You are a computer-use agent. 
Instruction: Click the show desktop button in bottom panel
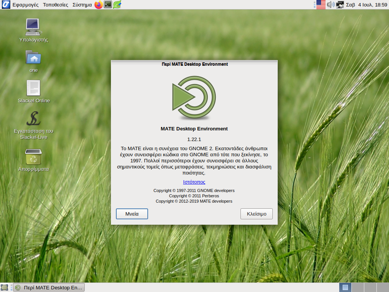tap(5, 287)
